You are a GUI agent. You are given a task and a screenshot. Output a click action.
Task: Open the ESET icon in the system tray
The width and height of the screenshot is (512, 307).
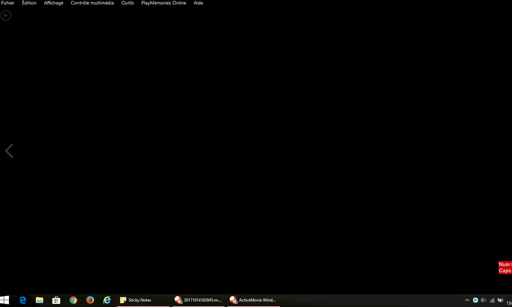pos(475,300)
